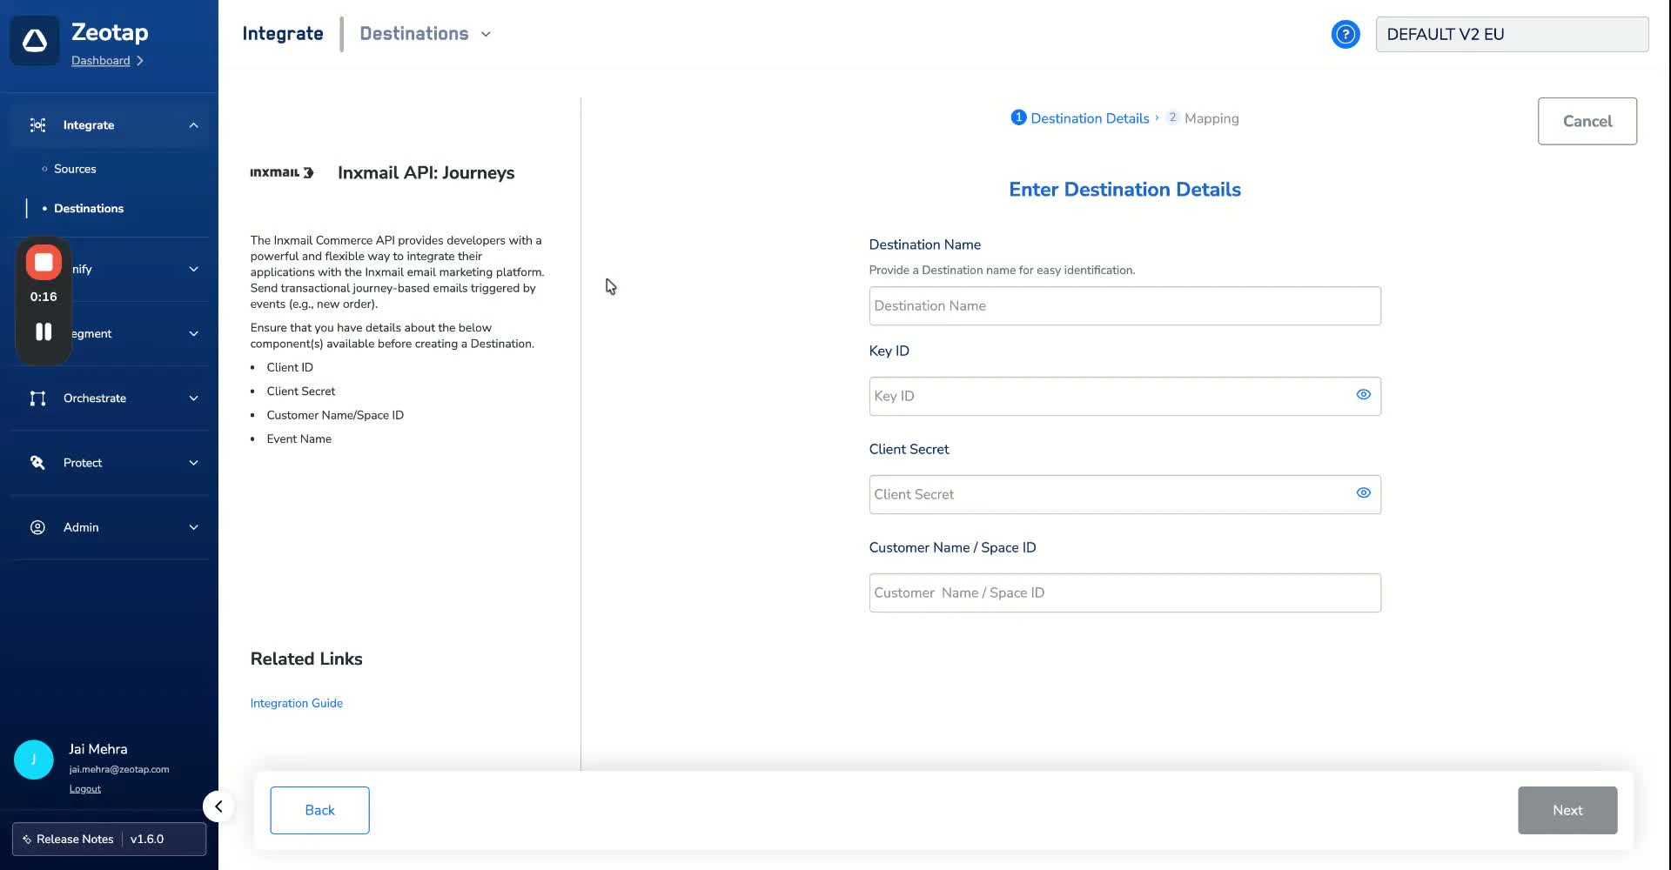Expand the Admin section
Image resolution: width=1671 pixels, height=870 pixels.
pyautogui.click(x=193, y=527)
